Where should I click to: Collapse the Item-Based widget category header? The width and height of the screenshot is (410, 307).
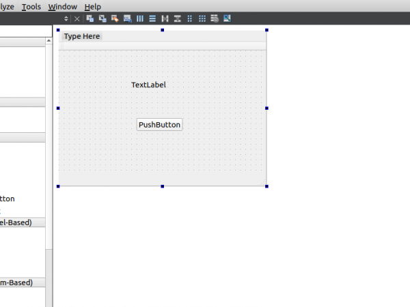point(22,282)
